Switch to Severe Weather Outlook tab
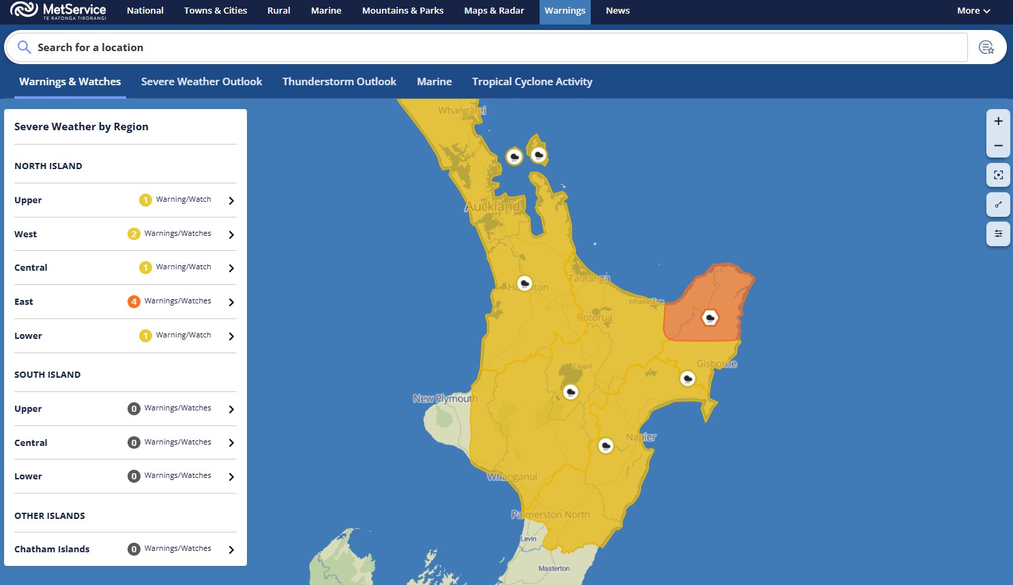Viewport: 1013px width, 585px height. pyautogui.click(x=201, y=82)
